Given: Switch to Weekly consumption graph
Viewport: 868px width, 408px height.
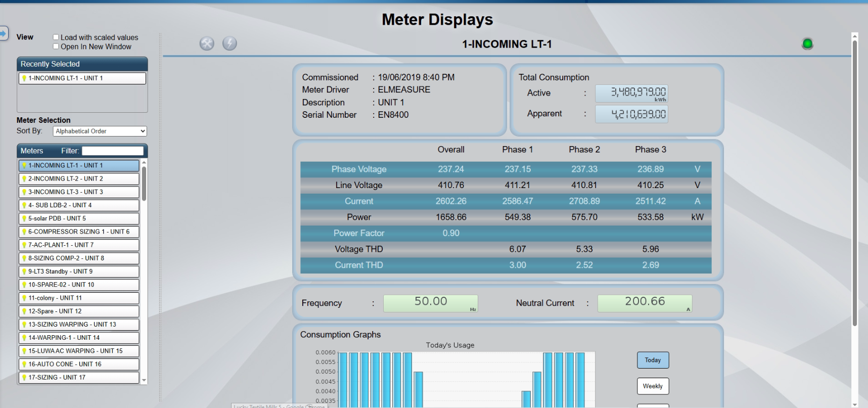Looking at the screenshot, I should 653,386.
